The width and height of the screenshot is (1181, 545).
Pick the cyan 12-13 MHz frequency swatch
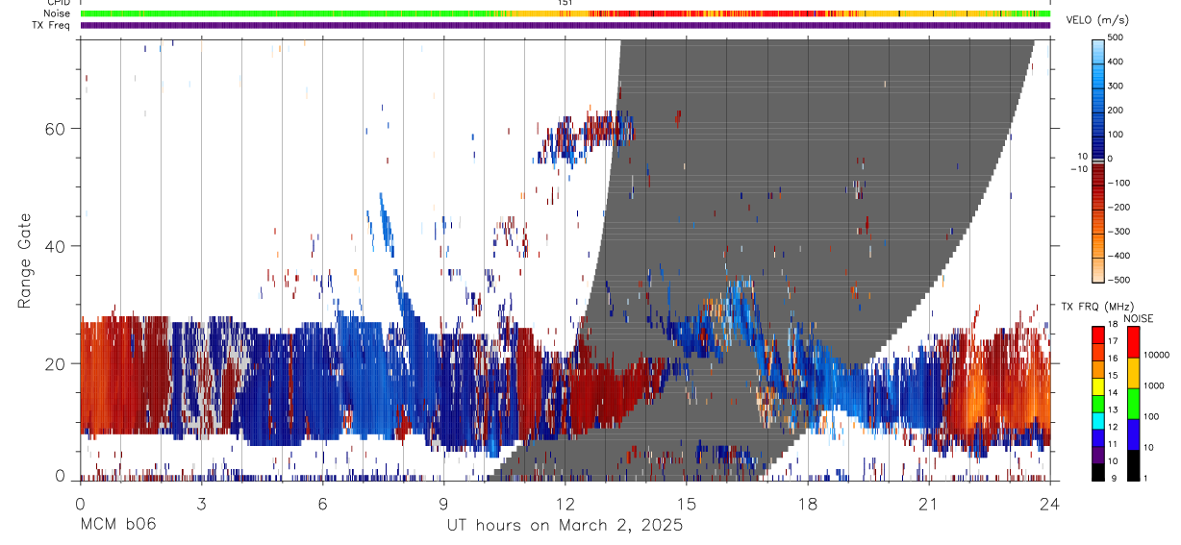coord(1098,419)
